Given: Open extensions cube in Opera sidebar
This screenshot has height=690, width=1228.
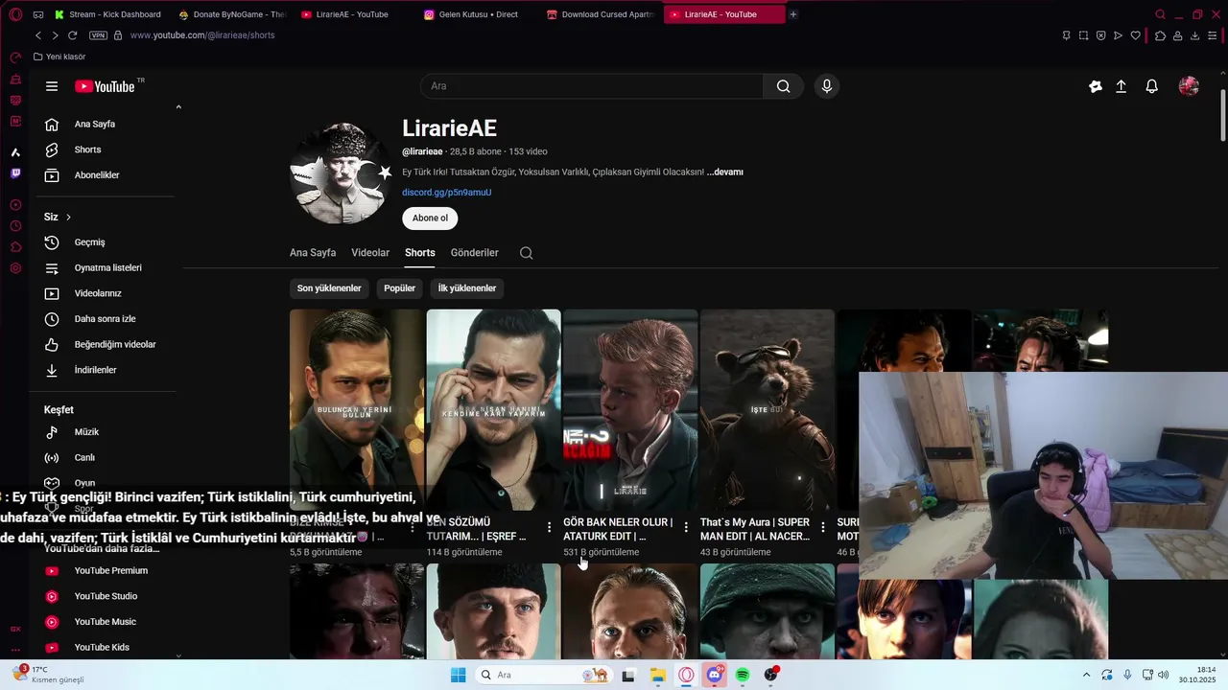Looking at the screenshot, I should pyautogui.click(x=15, y=247).
